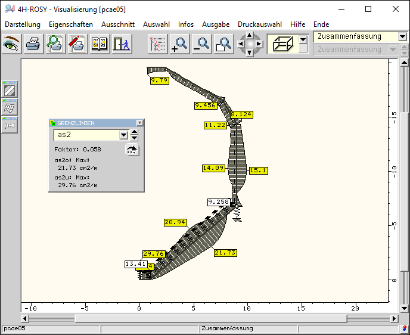Toggle the 123 numeric values panel button

tap(10, 125)
